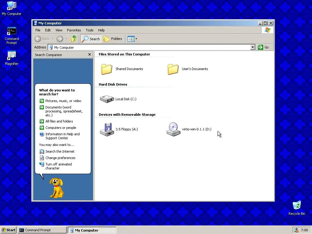Image resolution: width=312 pixels, height=234 pixels.
Task: Click the Turn off animated character icon
Action: click(41, 164)
